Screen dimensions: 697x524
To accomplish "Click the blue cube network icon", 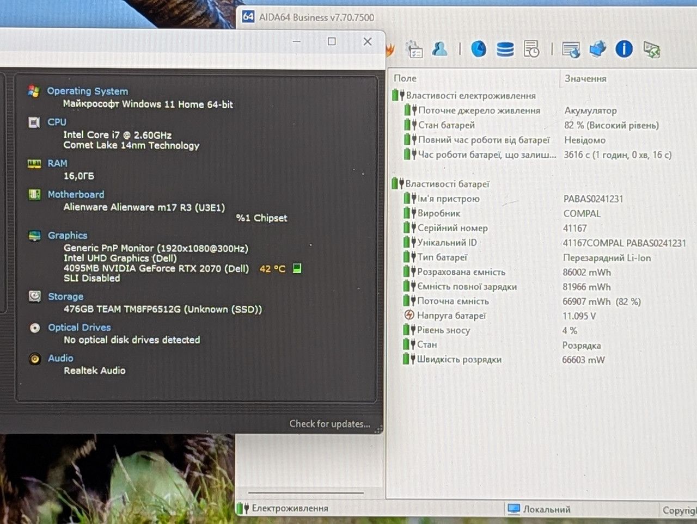I will click(x=597, y=49).
